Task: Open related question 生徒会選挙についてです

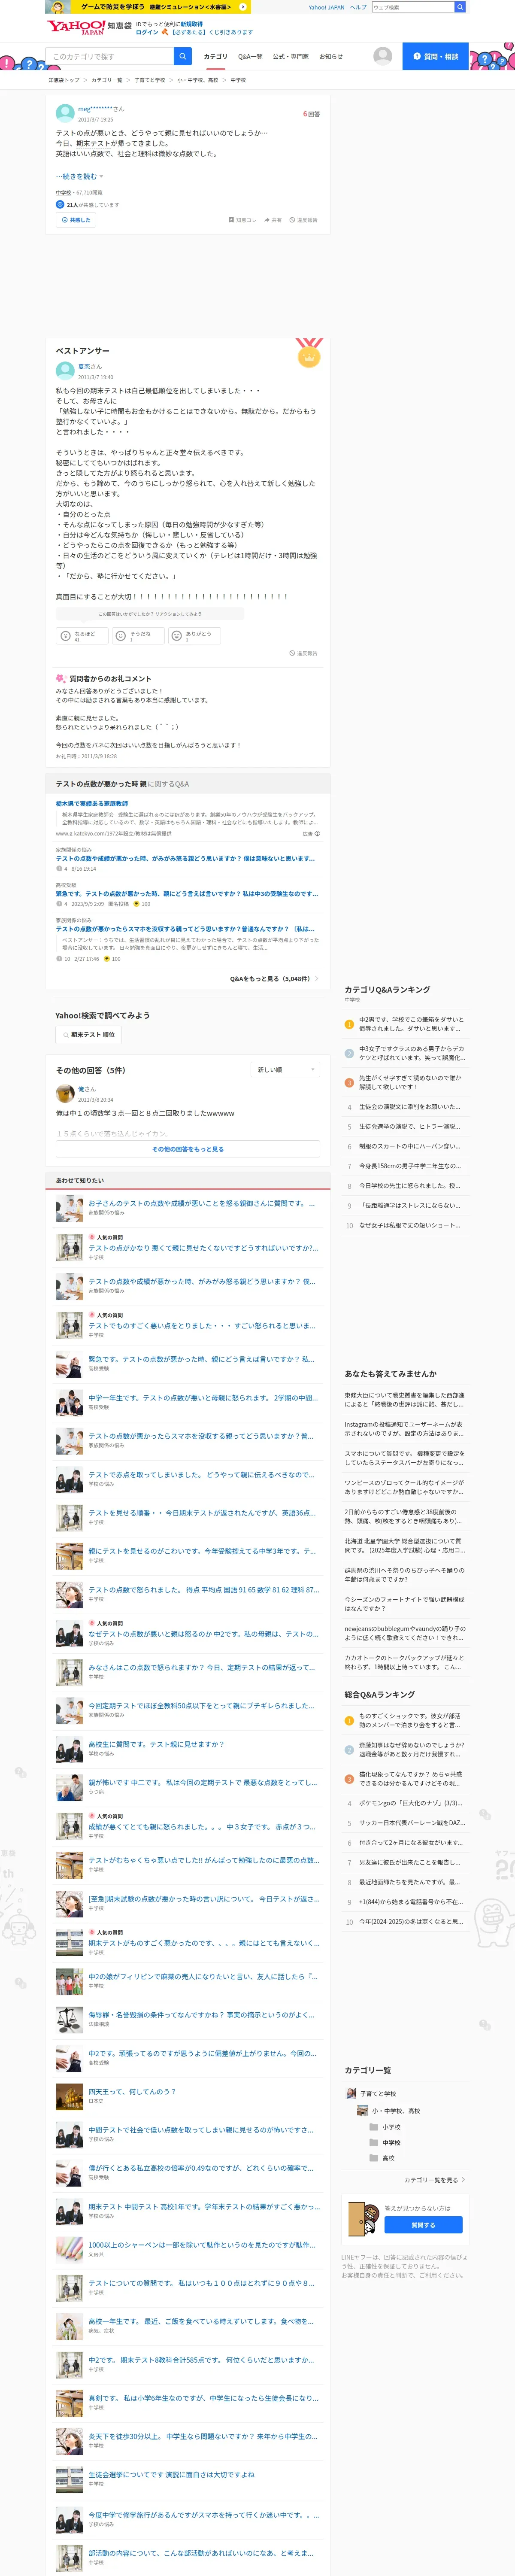Action: point(171,2475)
